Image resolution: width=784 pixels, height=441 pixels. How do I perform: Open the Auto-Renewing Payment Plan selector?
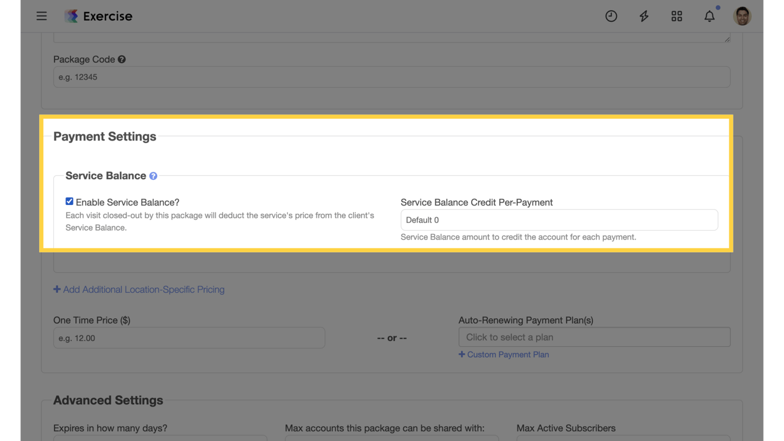click(x=594, y=337)
